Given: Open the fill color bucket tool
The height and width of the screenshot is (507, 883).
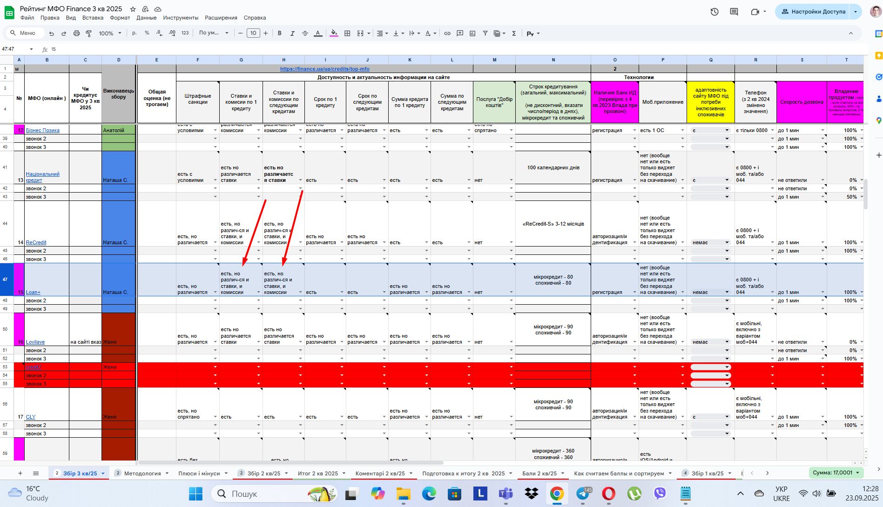Looking at the screenshot, I should point(334,33).
